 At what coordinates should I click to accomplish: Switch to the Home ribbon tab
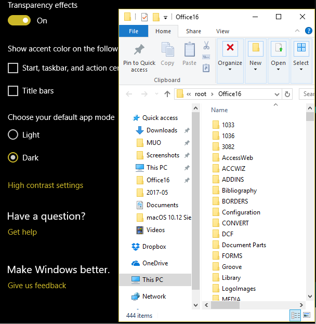pyautogui.click(x=163, y=31)
